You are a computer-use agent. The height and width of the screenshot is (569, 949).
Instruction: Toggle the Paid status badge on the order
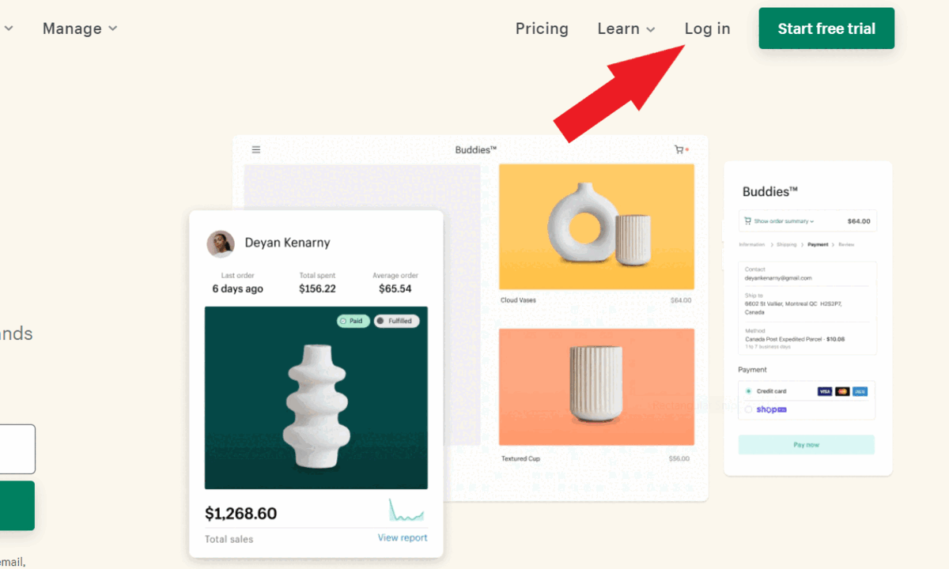353,321
